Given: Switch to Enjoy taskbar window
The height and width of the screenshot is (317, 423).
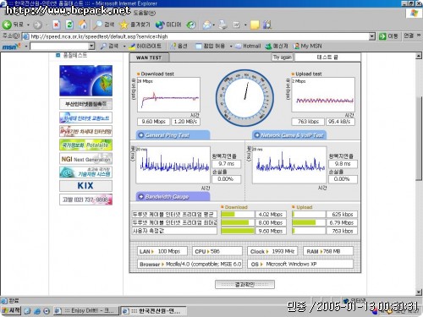Looking at the screenshot, I should [x=85, y=311].
